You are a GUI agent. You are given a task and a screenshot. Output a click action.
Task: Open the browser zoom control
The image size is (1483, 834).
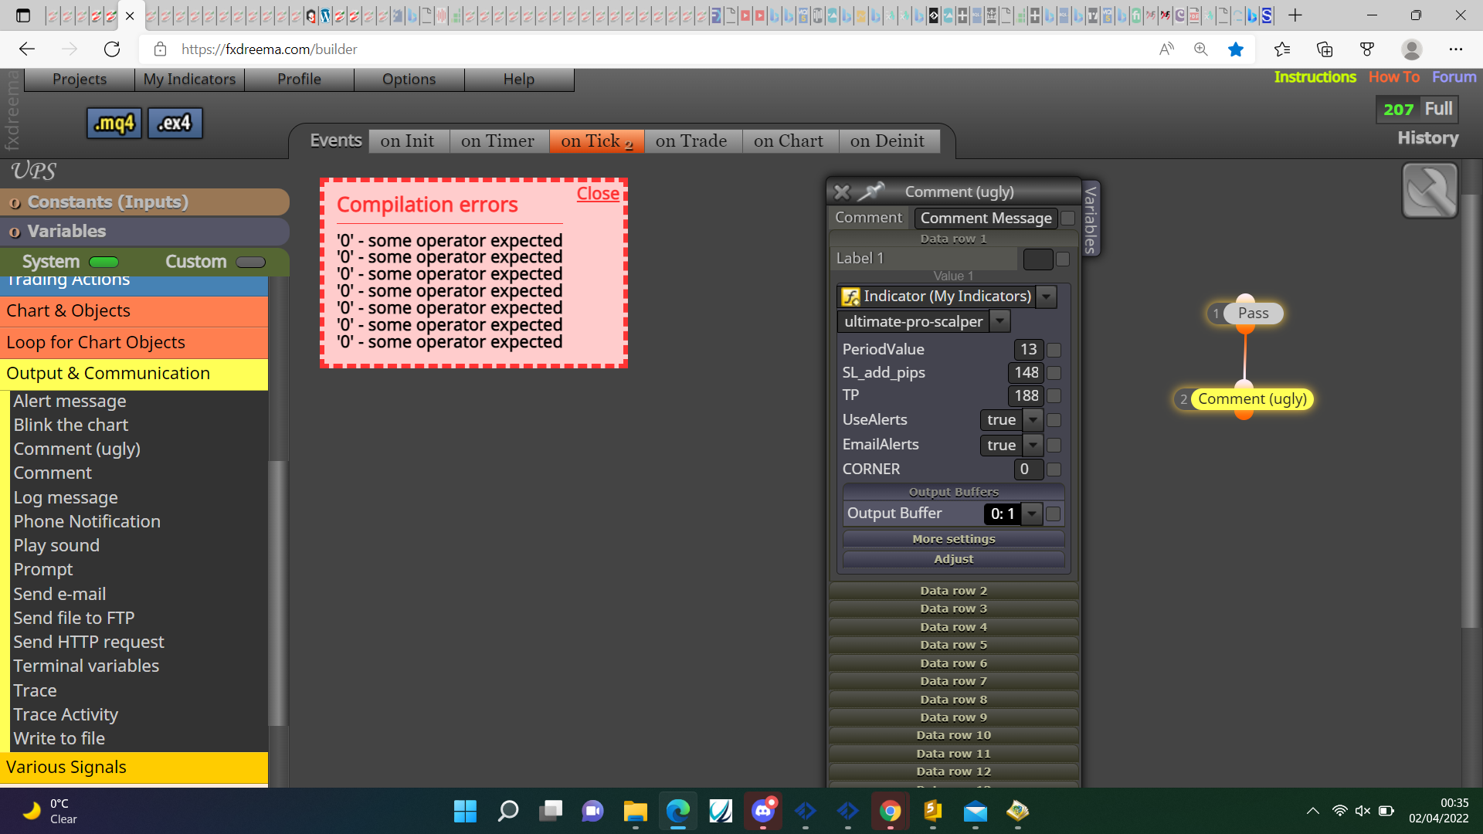(1201, 49)
